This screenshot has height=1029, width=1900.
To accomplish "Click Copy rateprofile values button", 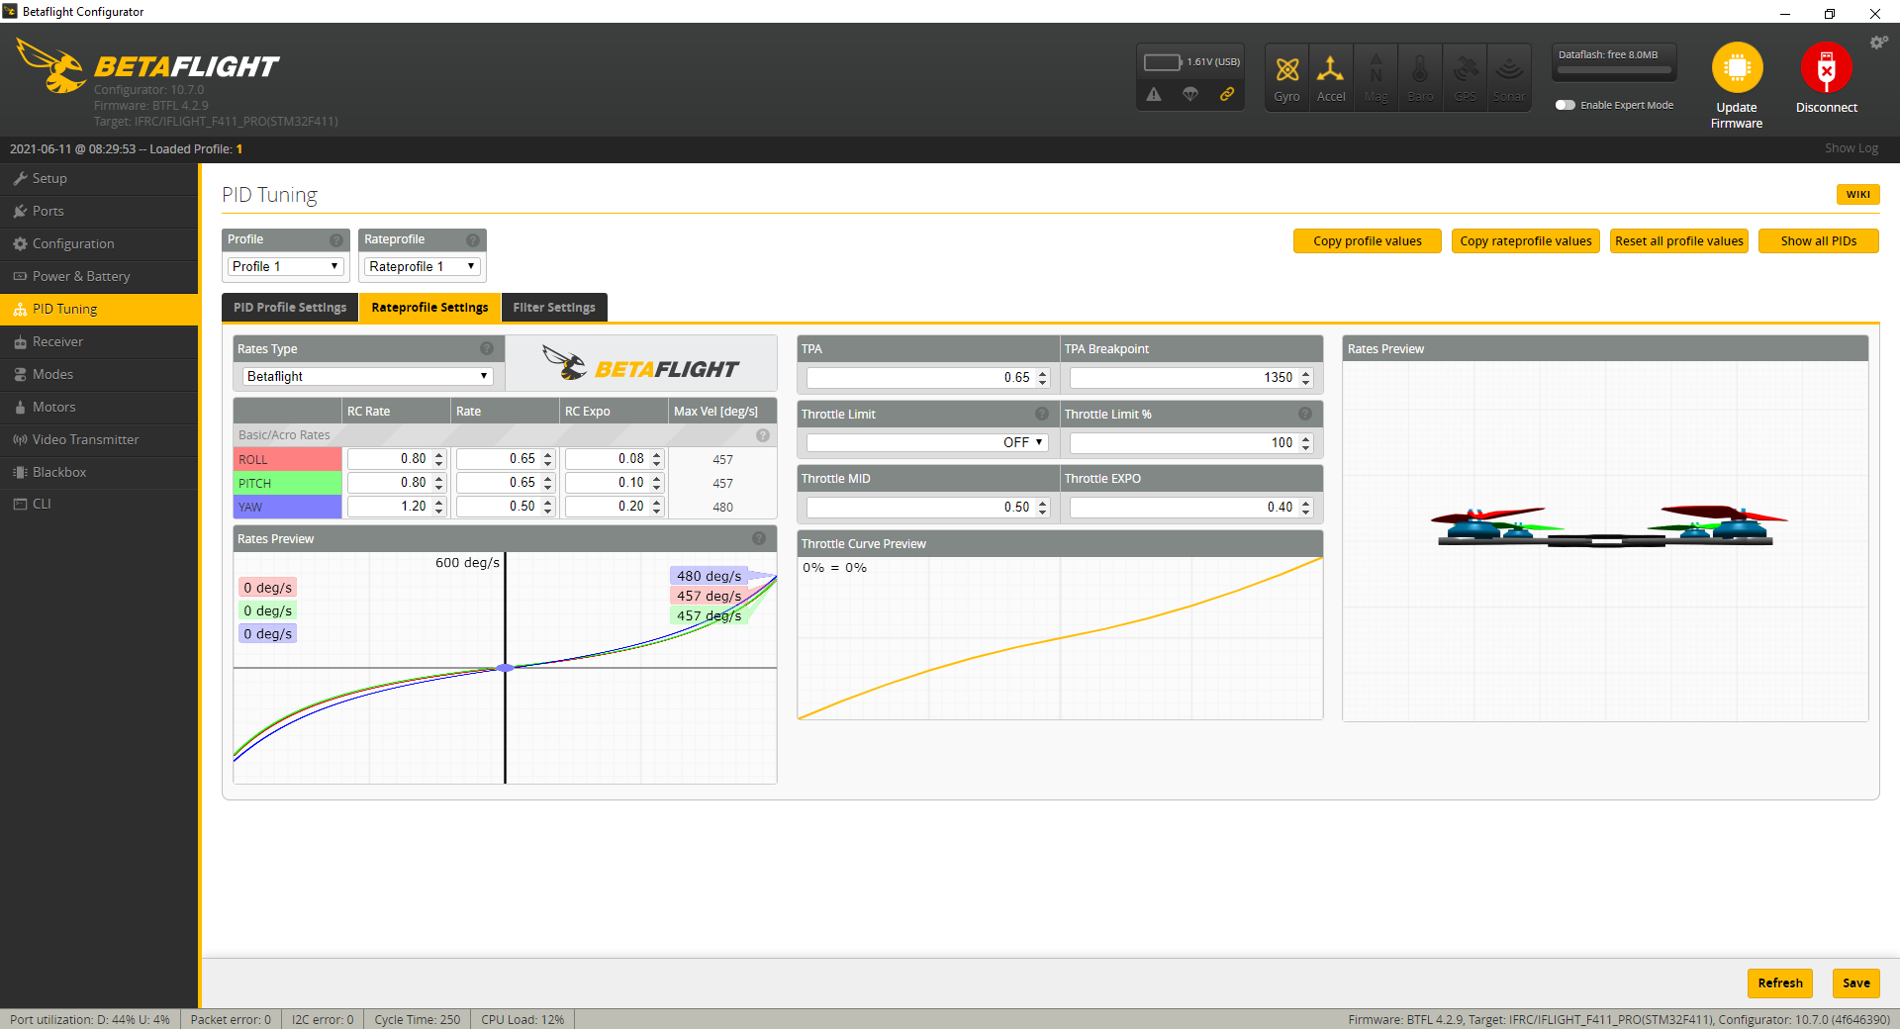I will 1526,241.
